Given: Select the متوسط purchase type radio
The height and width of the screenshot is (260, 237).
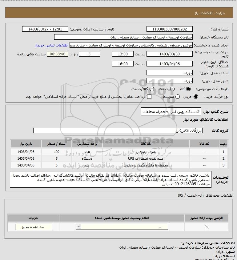Looking at the screenshot, I should 178,97.
